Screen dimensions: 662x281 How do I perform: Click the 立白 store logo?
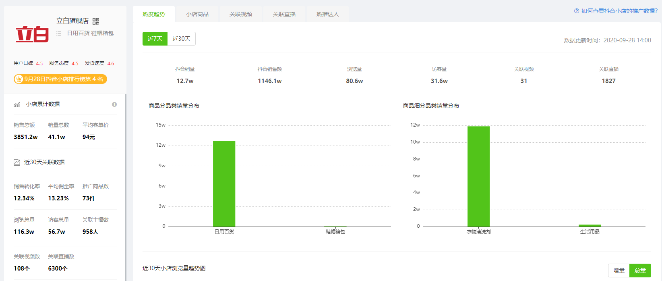(x=32, y=34)
